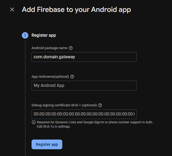The height and width of the screenshot is (156, 172).
Task: Focus the App nickname input field
Action: (x=84, y=86)
